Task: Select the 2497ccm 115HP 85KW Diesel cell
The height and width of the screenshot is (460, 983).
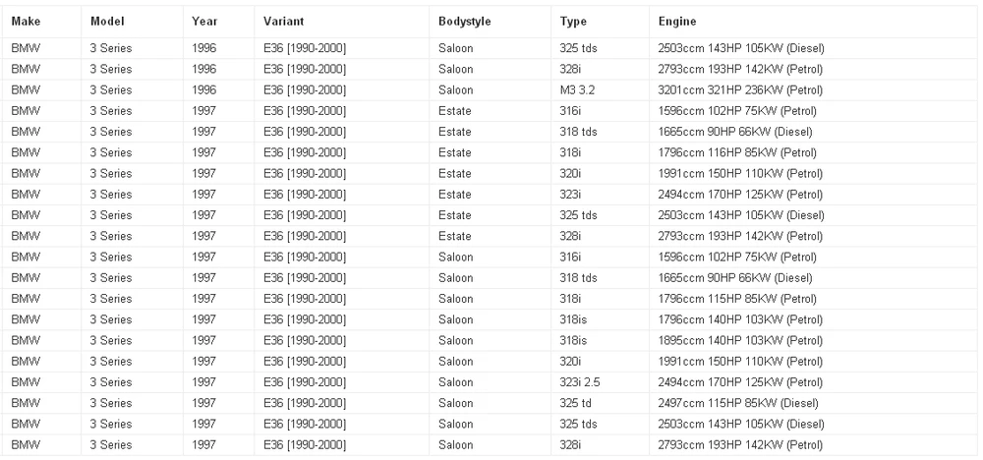Action: pyautogui.click(x=738, y=404)
